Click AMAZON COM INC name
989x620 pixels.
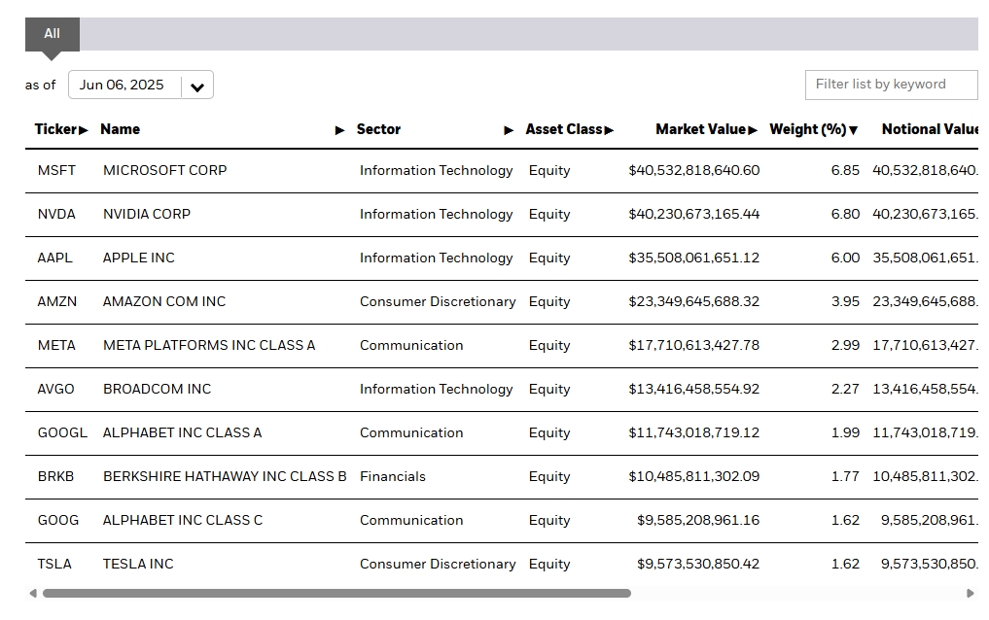[164, 302]
